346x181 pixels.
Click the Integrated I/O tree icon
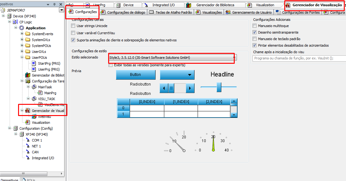[x=28, y=158]
